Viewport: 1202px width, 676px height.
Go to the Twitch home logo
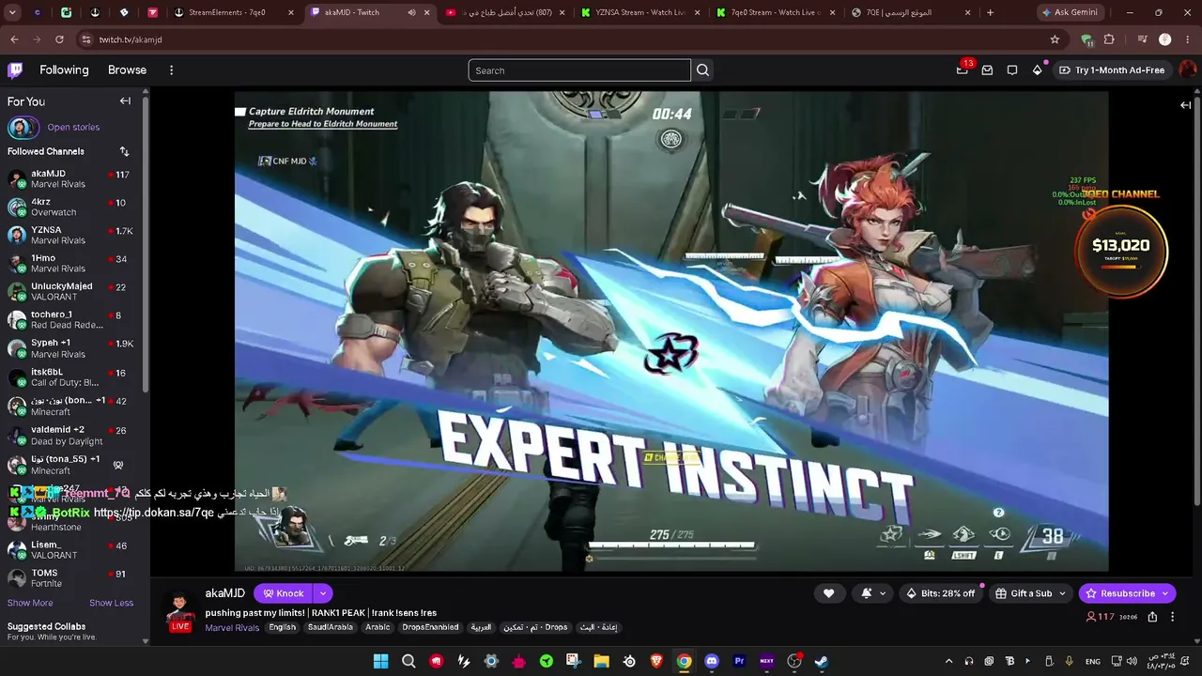coord(15,70)
